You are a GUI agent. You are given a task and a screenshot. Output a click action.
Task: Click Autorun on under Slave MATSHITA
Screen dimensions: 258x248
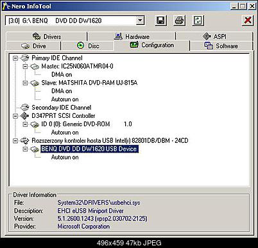point(65,99)
